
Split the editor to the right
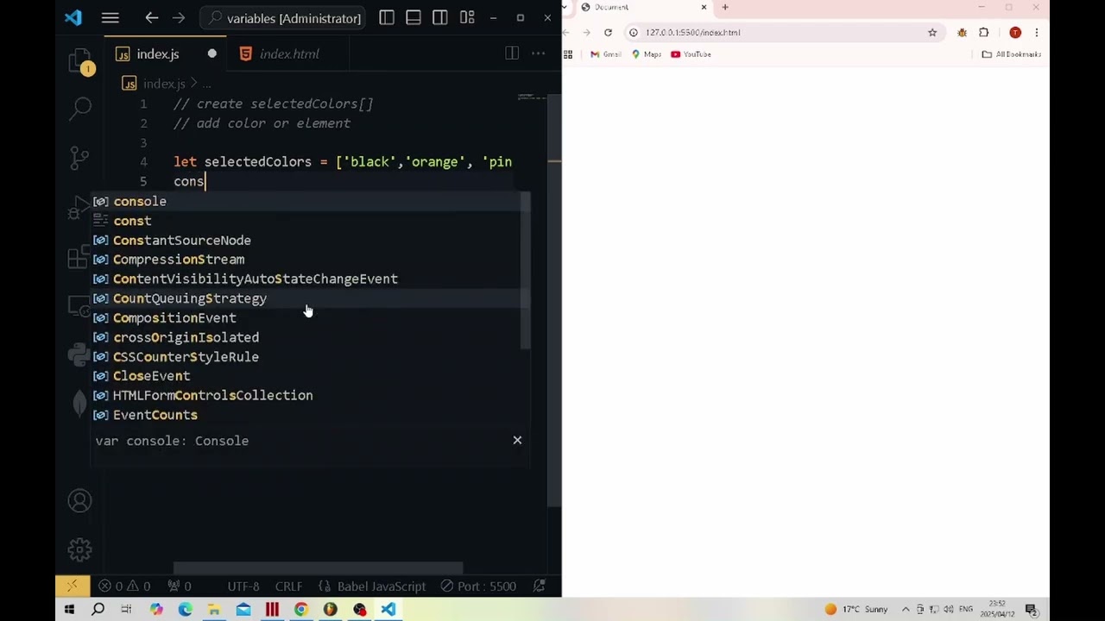[x=512, y=53]
